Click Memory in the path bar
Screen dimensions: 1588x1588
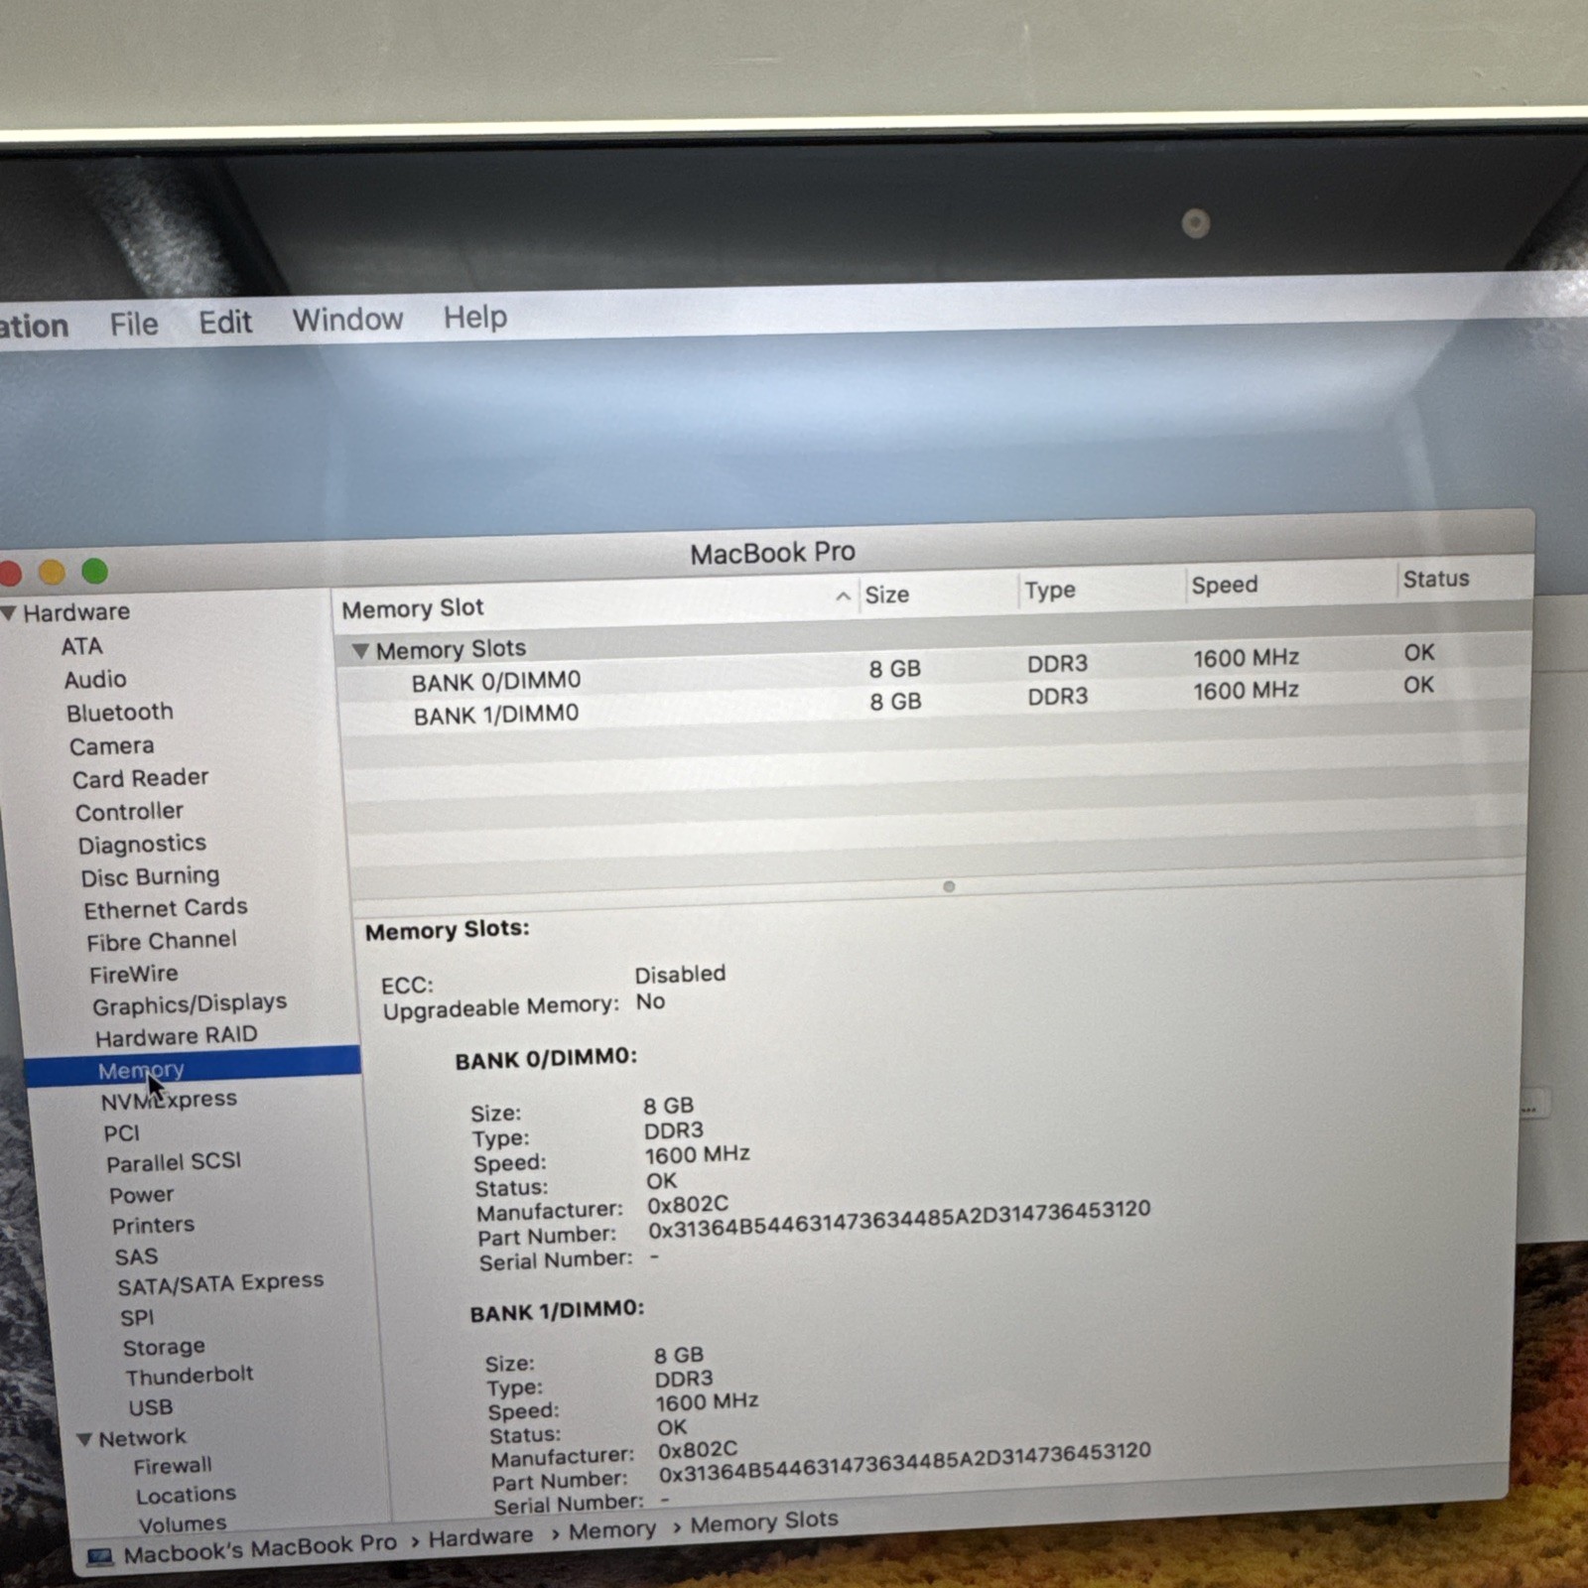click(612, 1530)
